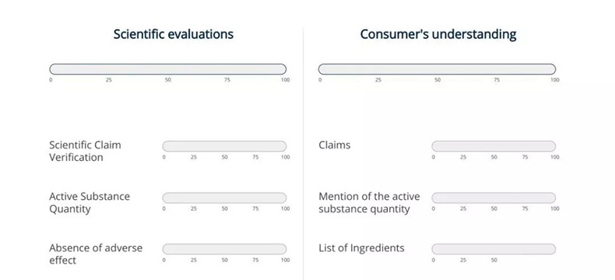Click the List of Ingredients label
Screen dimensions: 615x280
(361, 248)
